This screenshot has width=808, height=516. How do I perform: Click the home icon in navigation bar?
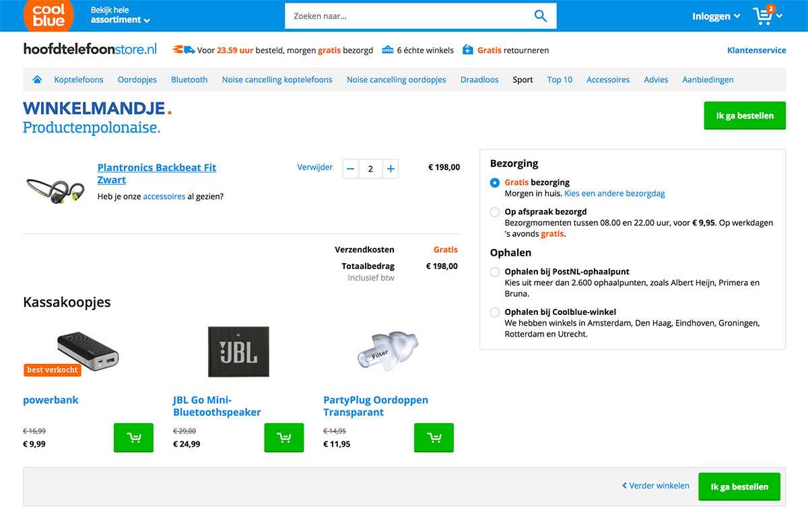(38, 79)
